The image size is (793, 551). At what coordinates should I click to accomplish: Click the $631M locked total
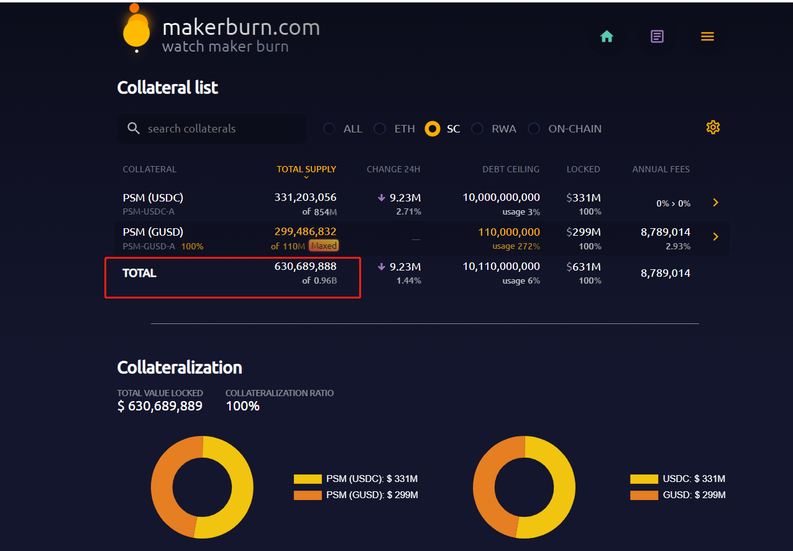(x=584, y=267)
